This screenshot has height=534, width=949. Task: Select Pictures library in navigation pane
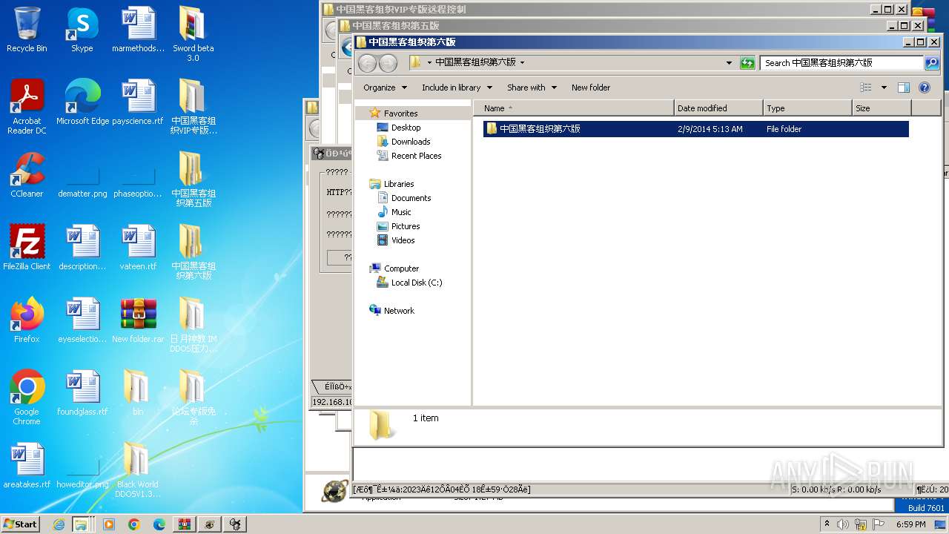pos(406,226)
